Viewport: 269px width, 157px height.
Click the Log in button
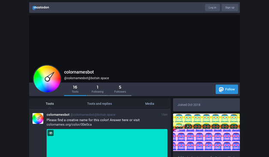click(x=212, y=8)
